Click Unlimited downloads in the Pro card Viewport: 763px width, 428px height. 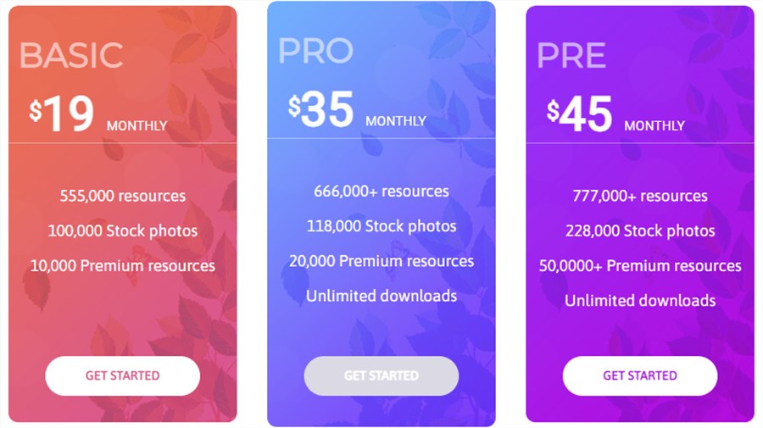pyautogui.click(x=381, y=296)
